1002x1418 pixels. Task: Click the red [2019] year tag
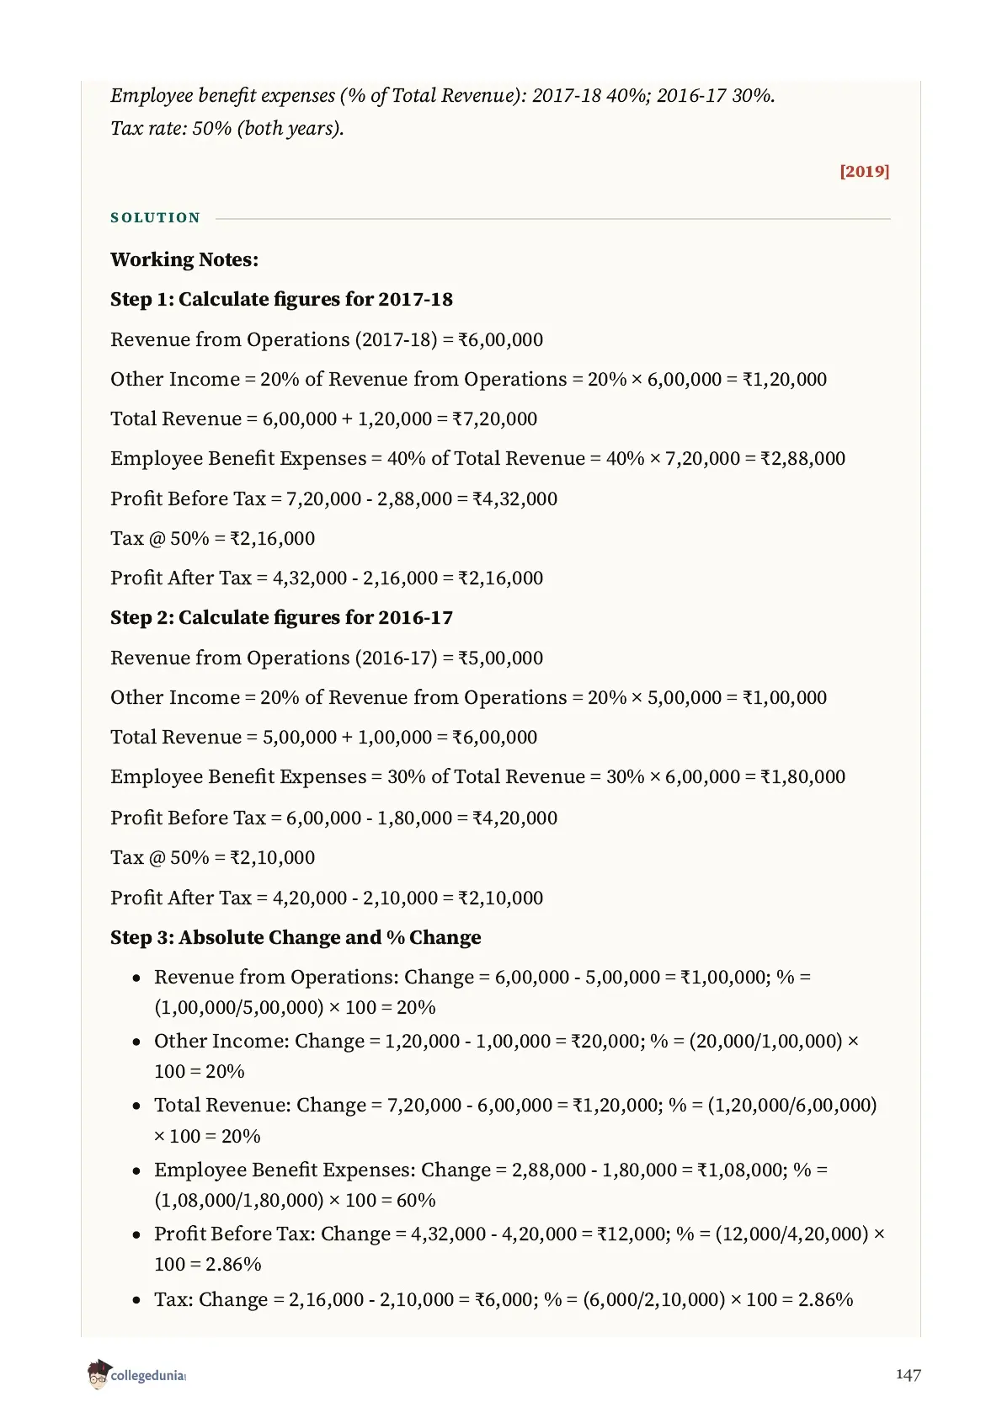865,171
